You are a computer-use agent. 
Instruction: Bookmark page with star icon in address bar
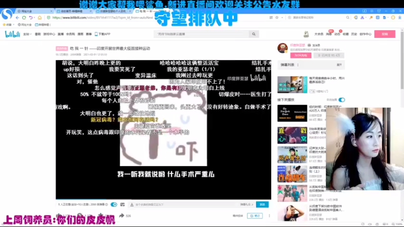click(x=277, y=18)
